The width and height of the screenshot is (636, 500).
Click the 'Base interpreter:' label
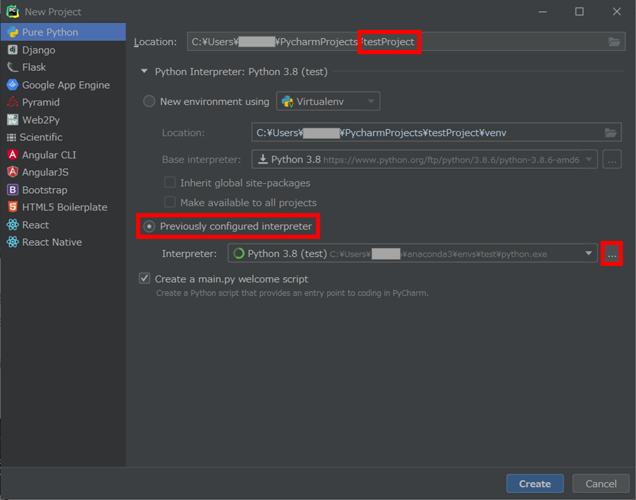[201, 160]
